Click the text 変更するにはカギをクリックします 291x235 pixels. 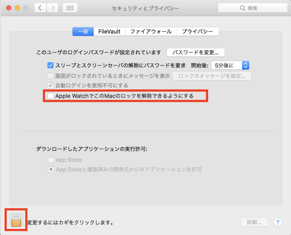[70, 222]
